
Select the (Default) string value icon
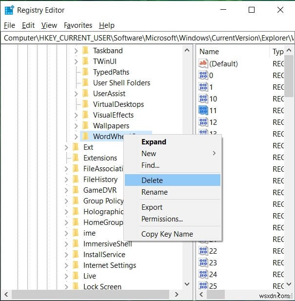[203, 63]
